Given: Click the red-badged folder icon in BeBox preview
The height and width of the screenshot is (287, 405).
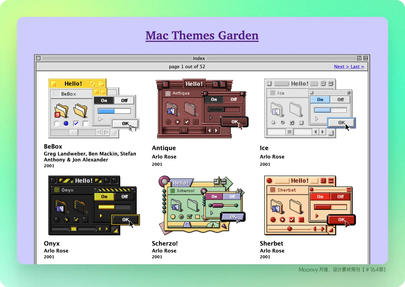Looking at the screenshot, I should pos(61,111).
